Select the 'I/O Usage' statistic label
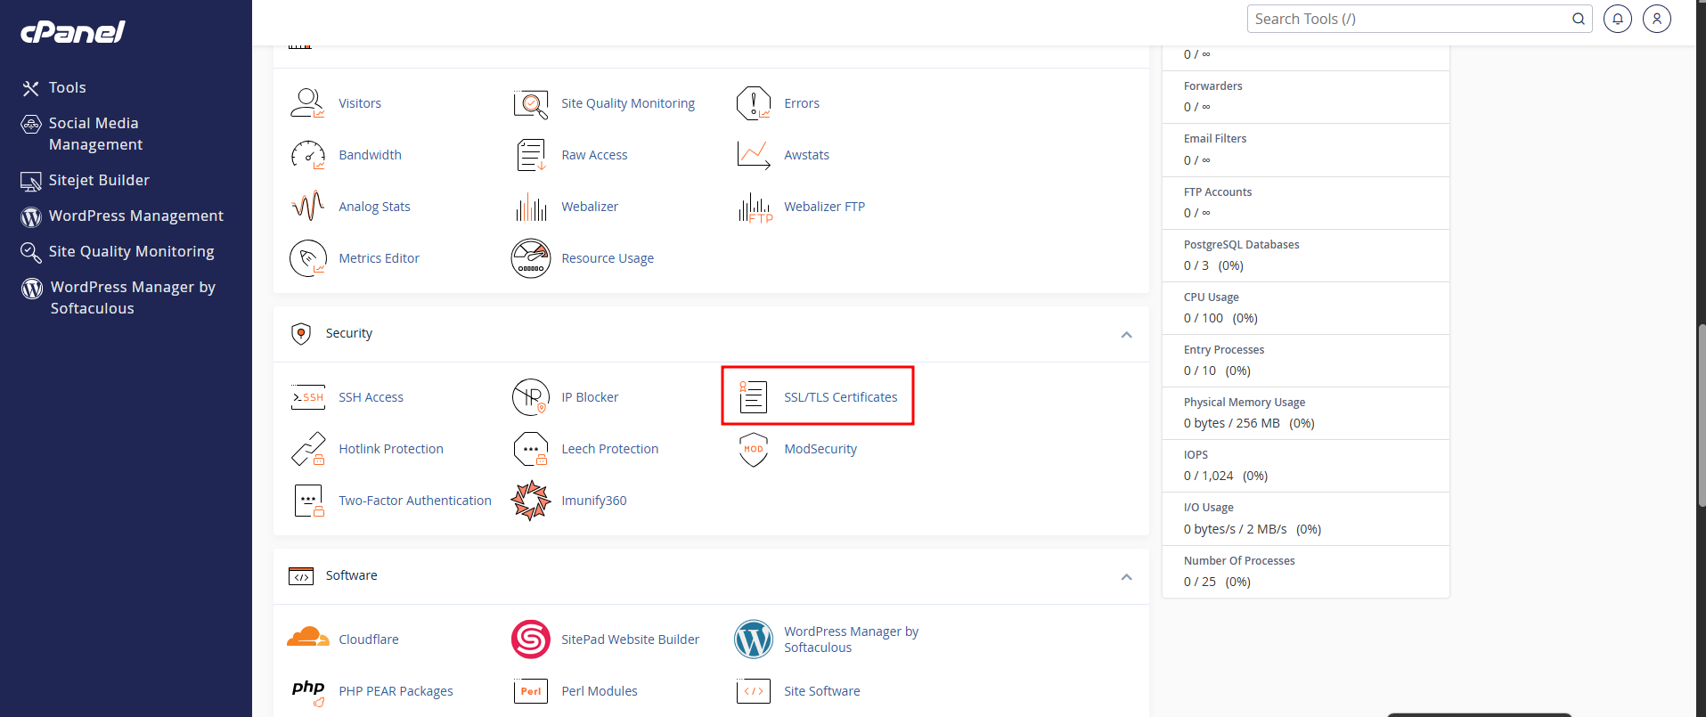 (x=1209, y=508)
